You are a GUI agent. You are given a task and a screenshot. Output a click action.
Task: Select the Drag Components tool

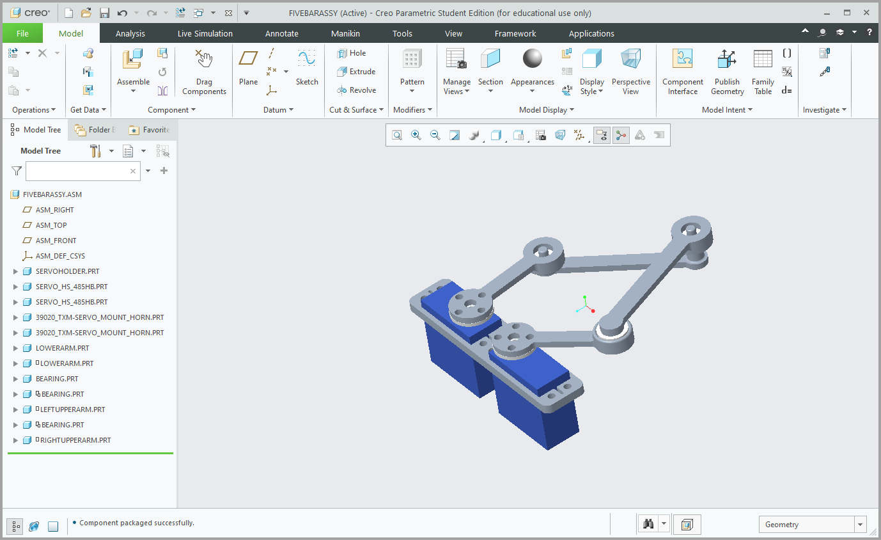[204, 72]
